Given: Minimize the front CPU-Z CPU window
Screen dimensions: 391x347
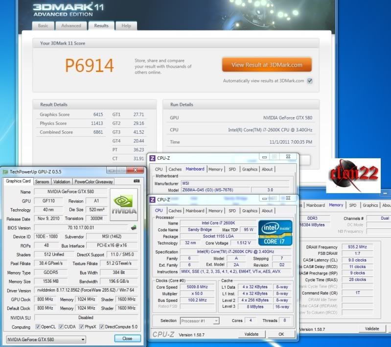Looking at the screenshot, I should click(x=264, y=198).
